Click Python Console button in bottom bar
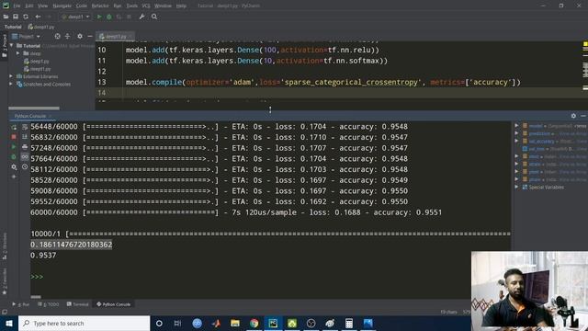 (114, 304)
